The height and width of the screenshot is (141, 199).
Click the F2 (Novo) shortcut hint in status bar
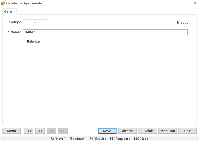coord(58,139)
